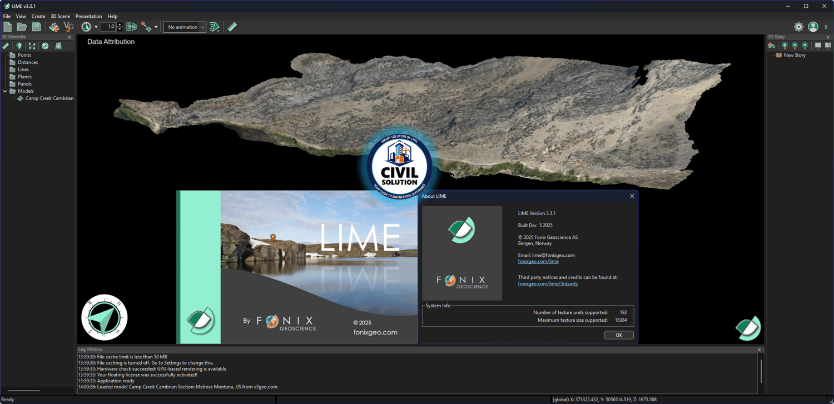Select the Planes folder in the tree
The image size is (834, 404).
[24, 77]
